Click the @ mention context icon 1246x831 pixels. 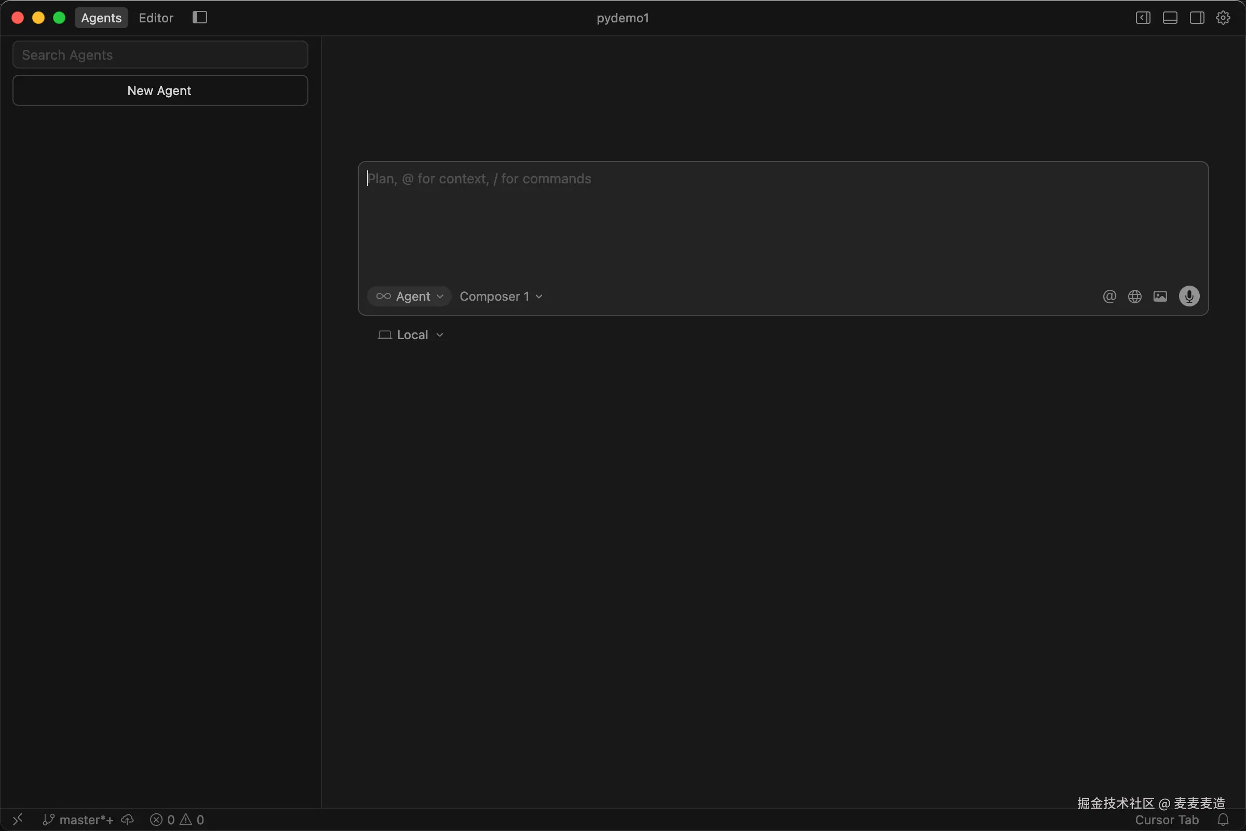[x=1109, y=296]
